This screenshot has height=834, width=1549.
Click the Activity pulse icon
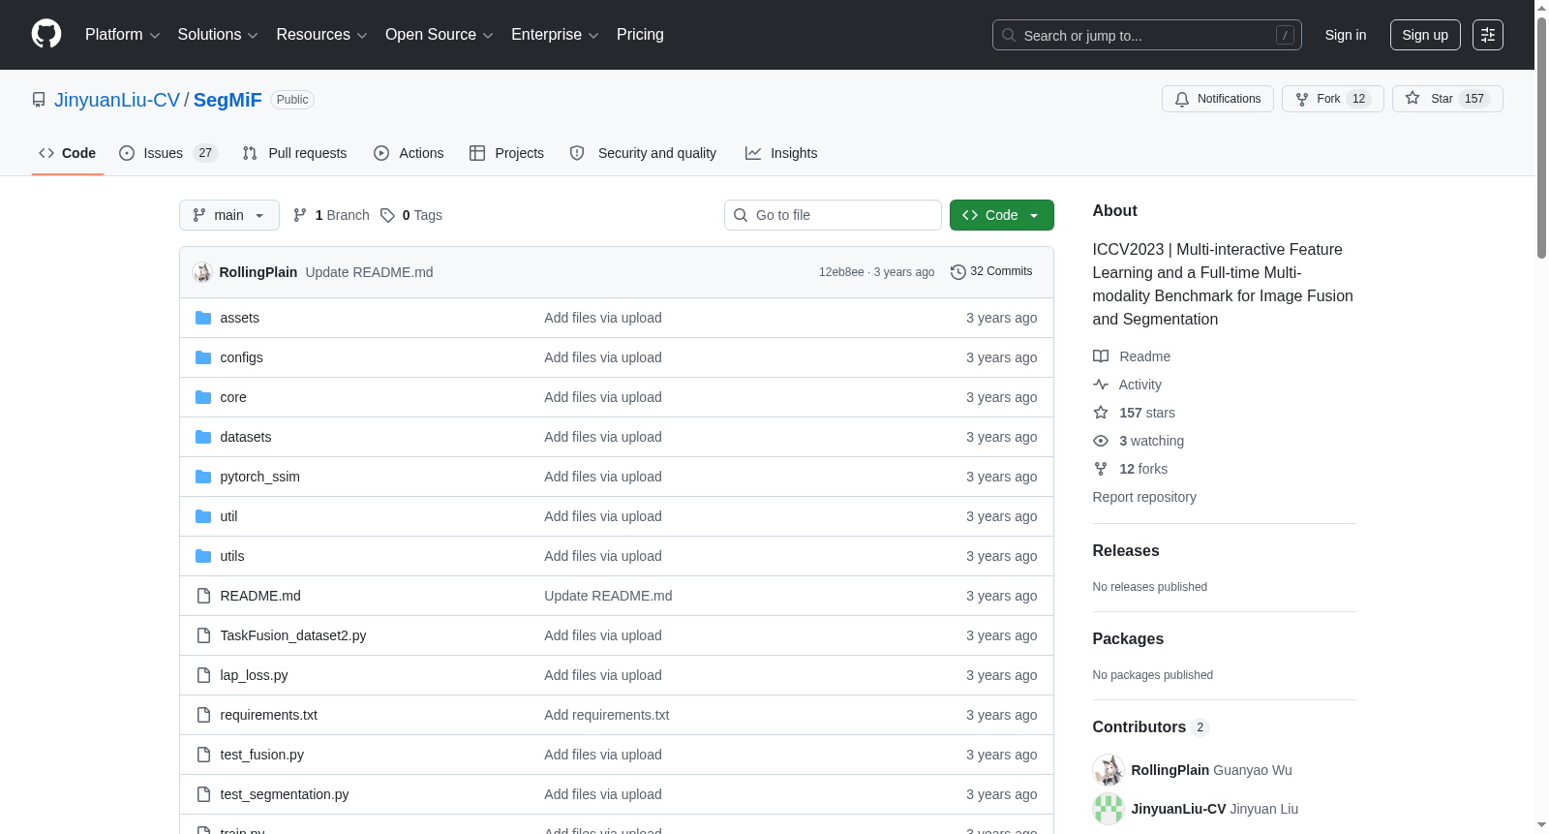[x=1101, y=385]
